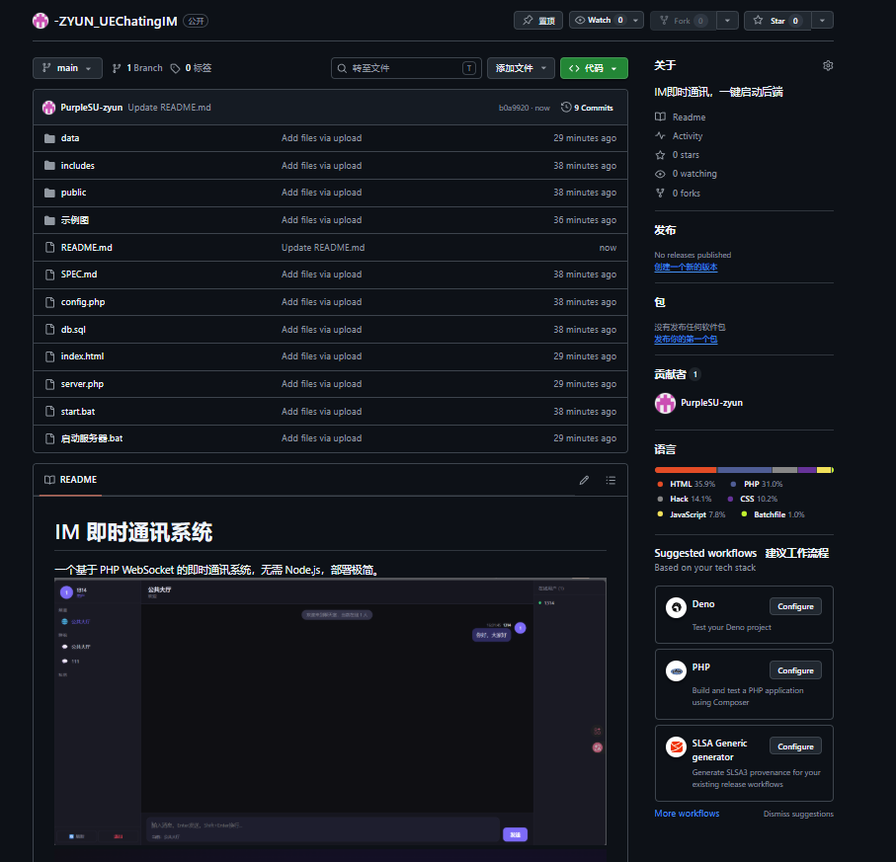Expand the 添加文件 dropdown
This screenshot has height=862, width=896.
coord(521,68)
